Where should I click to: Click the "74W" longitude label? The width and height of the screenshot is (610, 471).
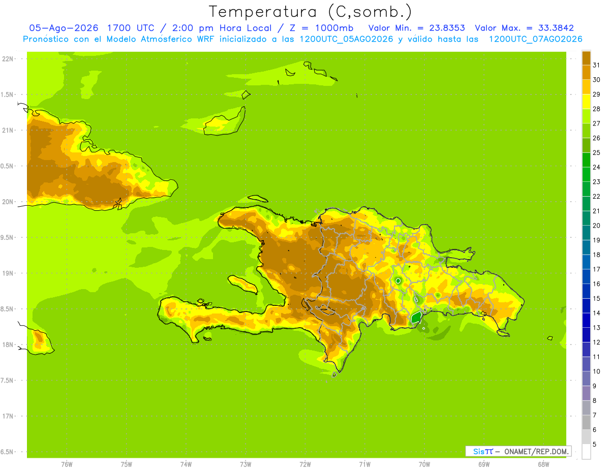[x=186, y=464]
